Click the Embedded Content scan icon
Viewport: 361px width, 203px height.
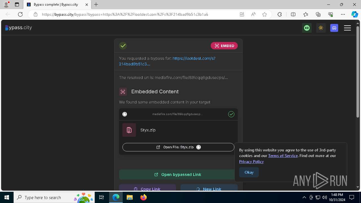(123, 92)
